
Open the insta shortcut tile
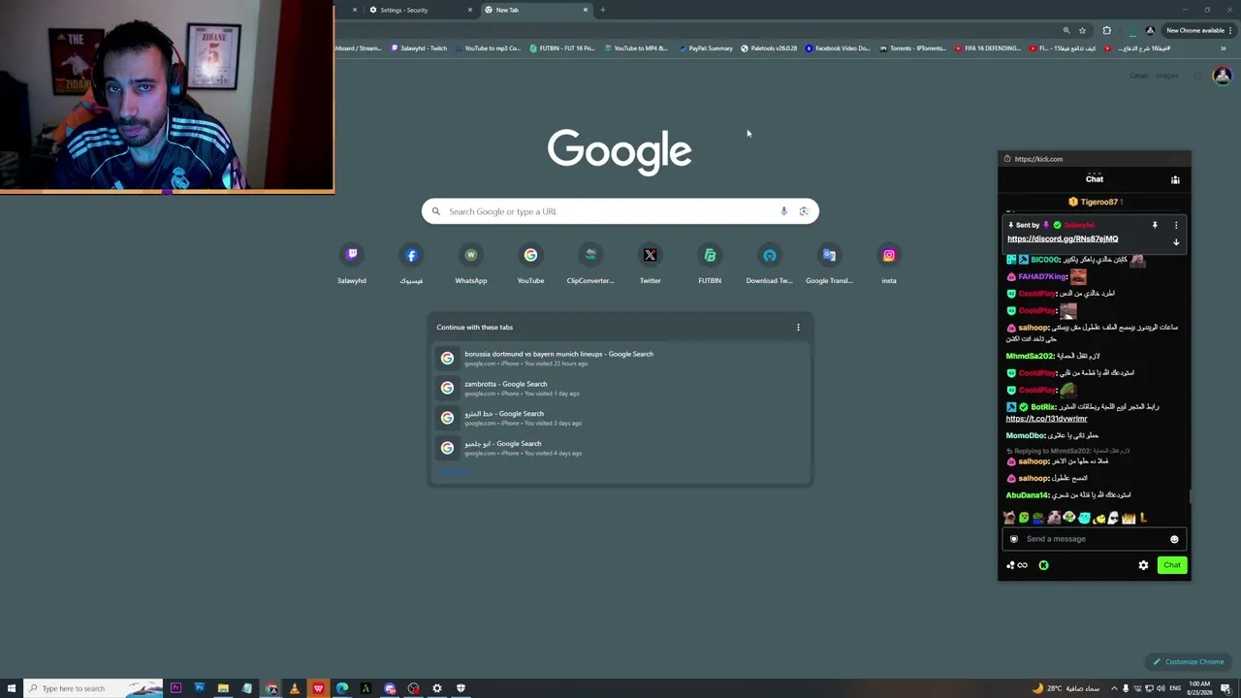[x=889, y=264]
